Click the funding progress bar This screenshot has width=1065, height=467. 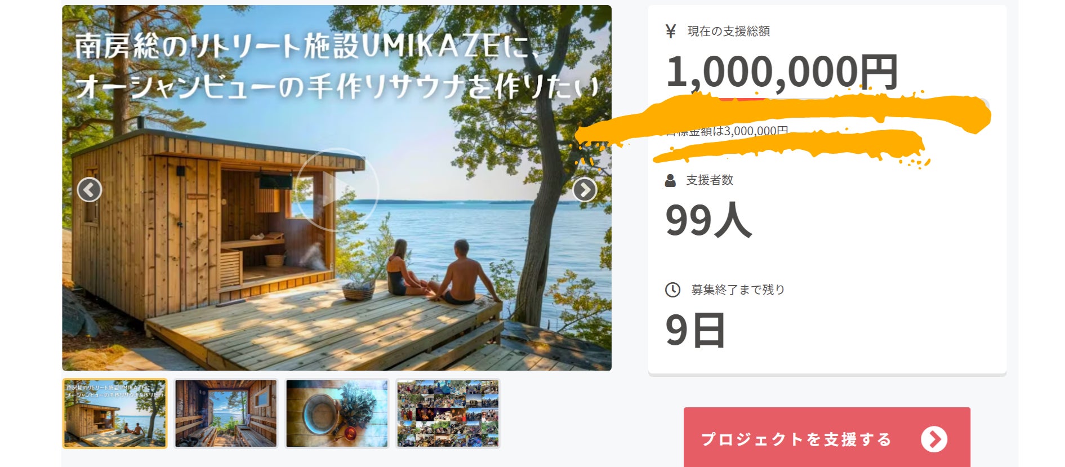click(x=827, y=105)
